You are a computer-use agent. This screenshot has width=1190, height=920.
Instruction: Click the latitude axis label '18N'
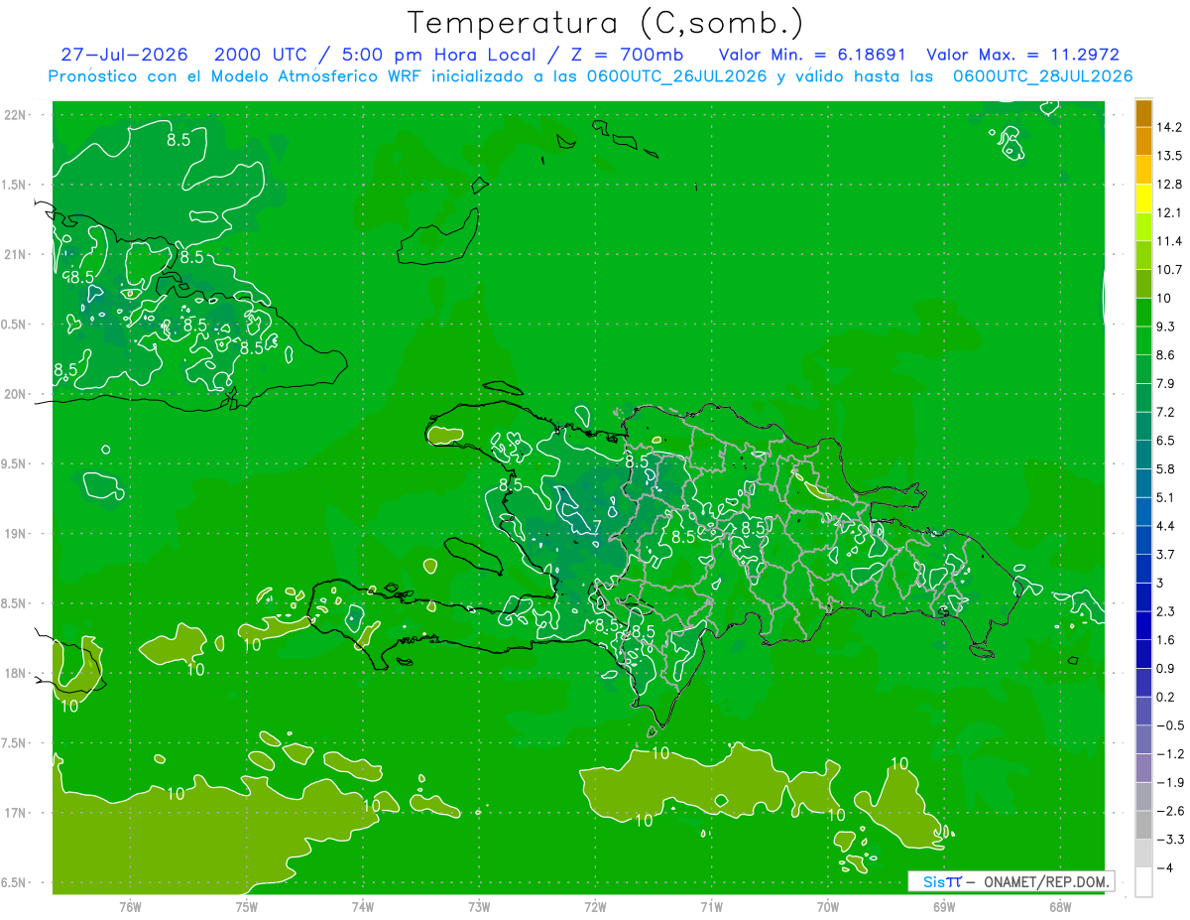pyautogui.click(x=15, y=674)
